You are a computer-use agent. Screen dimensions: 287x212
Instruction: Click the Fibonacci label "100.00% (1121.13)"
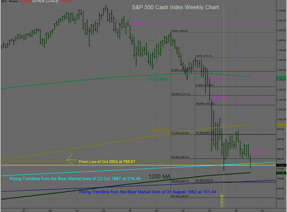[x=181, y=94]
